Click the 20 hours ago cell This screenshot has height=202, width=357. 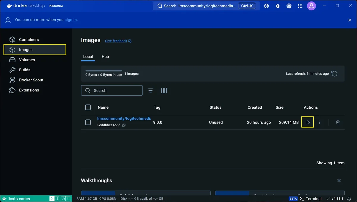(259, 122)
